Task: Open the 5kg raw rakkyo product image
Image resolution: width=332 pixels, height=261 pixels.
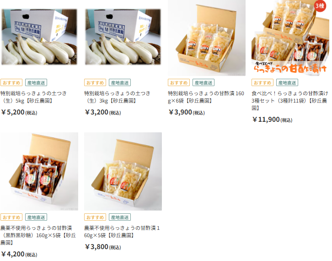Action: [39, 37]
